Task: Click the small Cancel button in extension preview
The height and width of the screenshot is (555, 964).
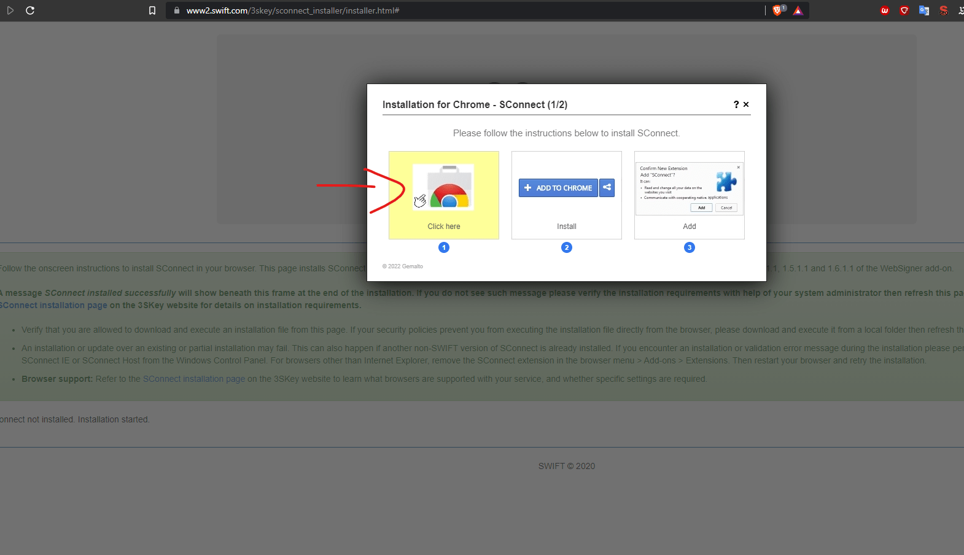Action: [726, 208]
